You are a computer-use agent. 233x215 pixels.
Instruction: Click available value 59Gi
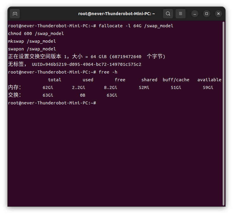tap(208, 87)
